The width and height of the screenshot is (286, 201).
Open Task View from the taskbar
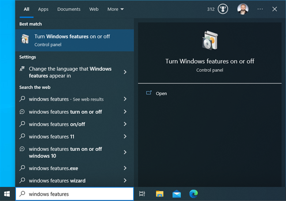tap(142, 194)
